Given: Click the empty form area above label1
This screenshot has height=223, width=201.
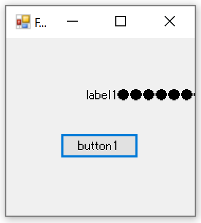Looking at the screenshot, I should pos(100,63).
